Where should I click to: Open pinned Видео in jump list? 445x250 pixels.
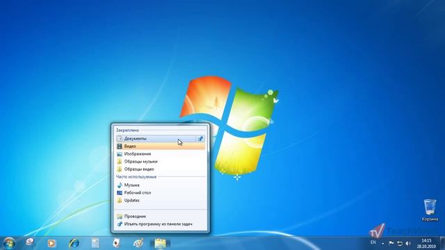pyautogui.click(x=161, y=147)
